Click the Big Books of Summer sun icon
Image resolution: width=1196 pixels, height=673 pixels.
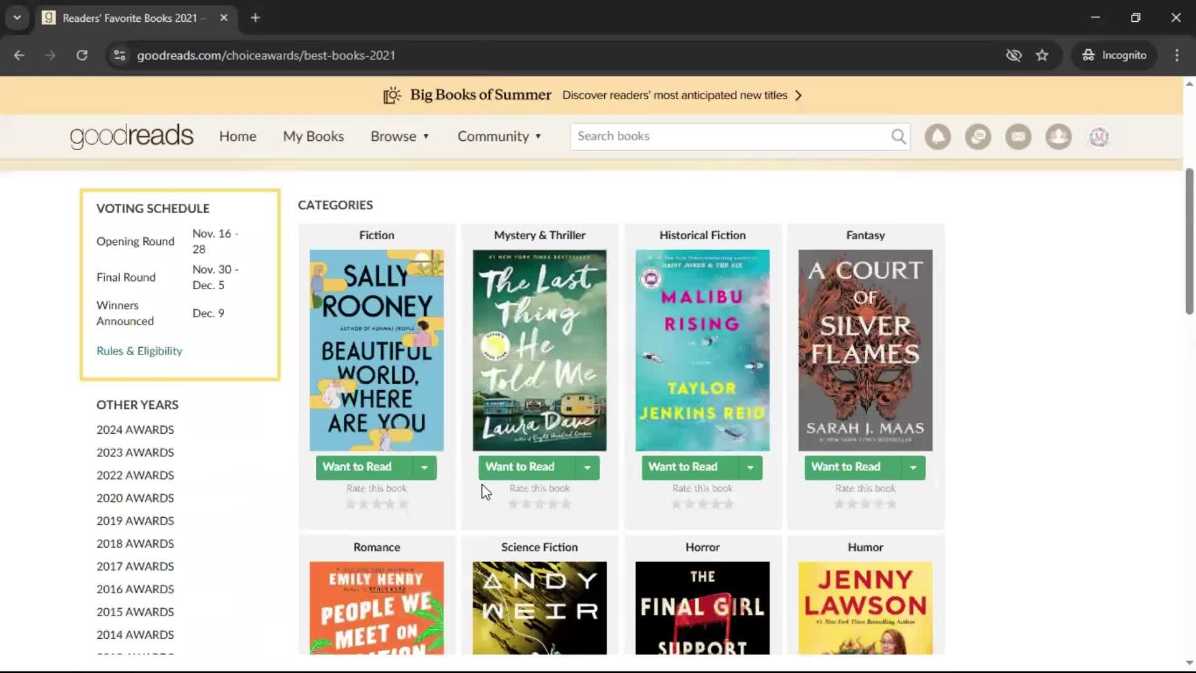click(x=392, y=95)
